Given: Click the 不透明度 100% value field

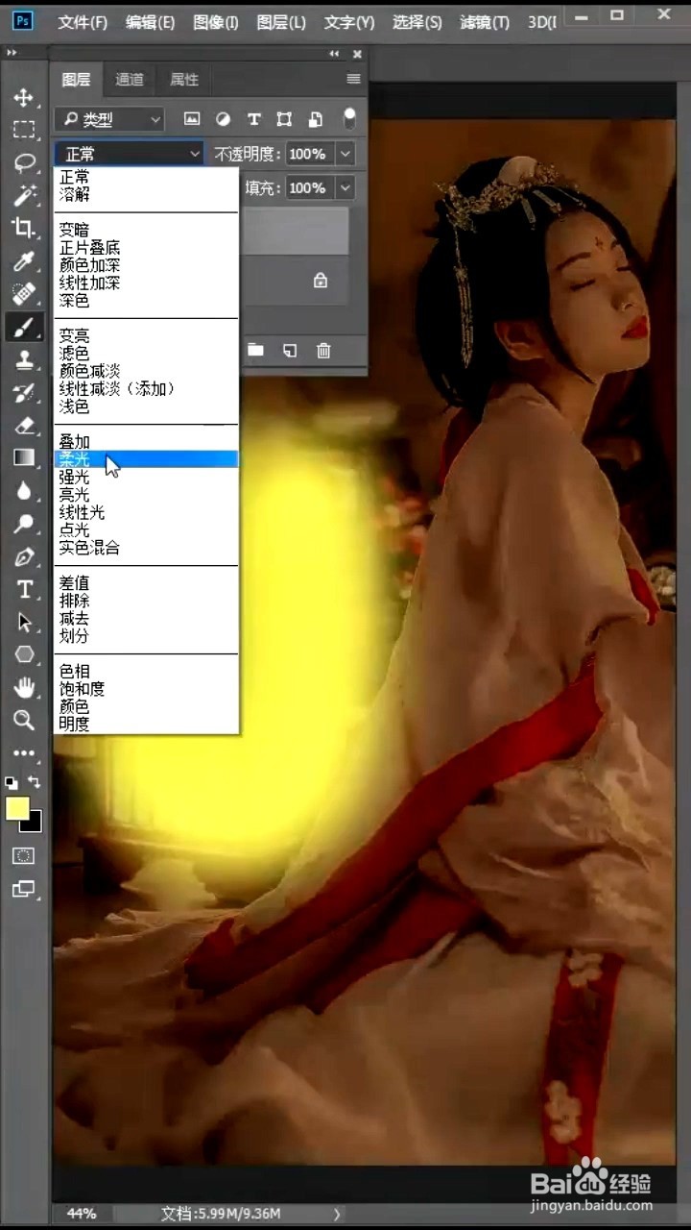Looking at the screenshot, I should click(x=308, y=153).
